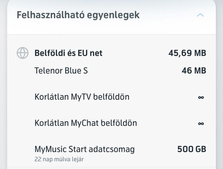Viewport: 223px width, 169px height.
Task: Click the word egyenlegek in the header
Action: coord(113,15)
